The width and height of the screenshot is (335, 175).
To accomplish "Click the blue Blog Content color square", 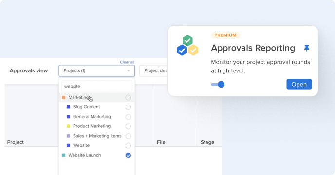I will click(68, 107).
